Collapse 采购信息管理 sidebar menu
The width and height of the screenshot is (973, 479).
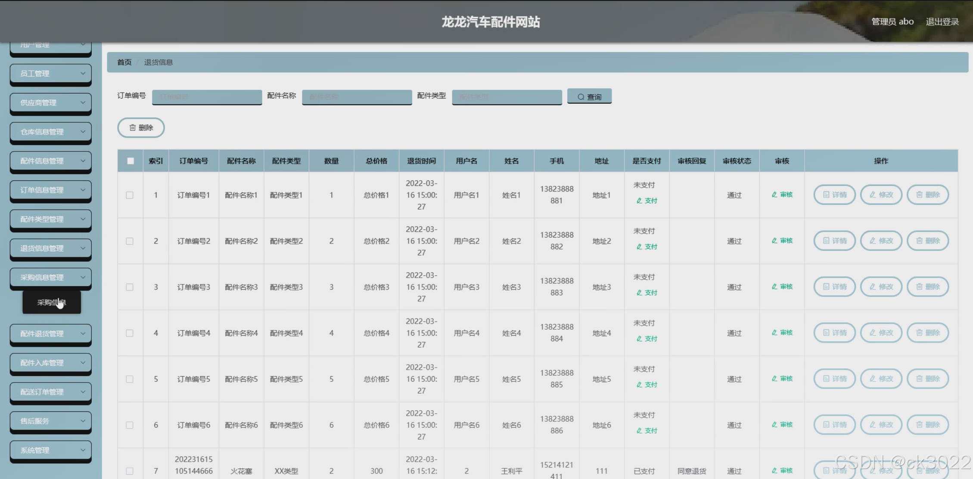(50, 278)
